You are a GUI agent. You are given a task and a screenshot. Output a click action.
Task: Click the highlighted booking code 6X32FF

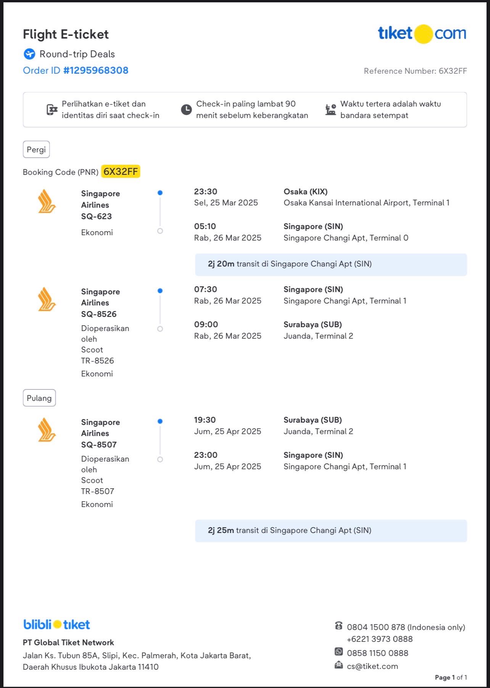(x=121, y=172)
